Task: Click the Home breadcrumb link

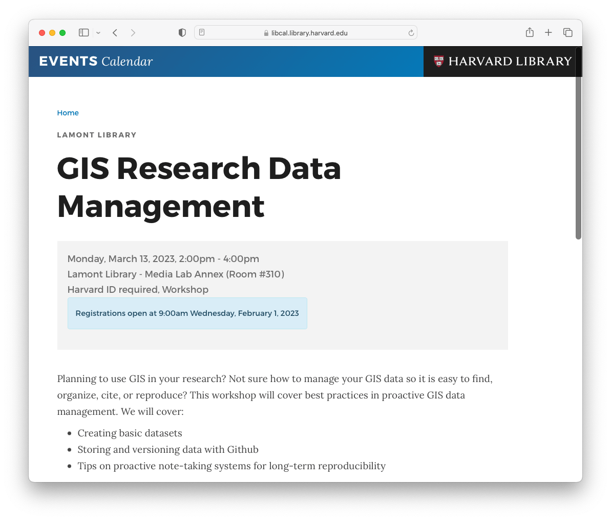Action: point(68,113)
